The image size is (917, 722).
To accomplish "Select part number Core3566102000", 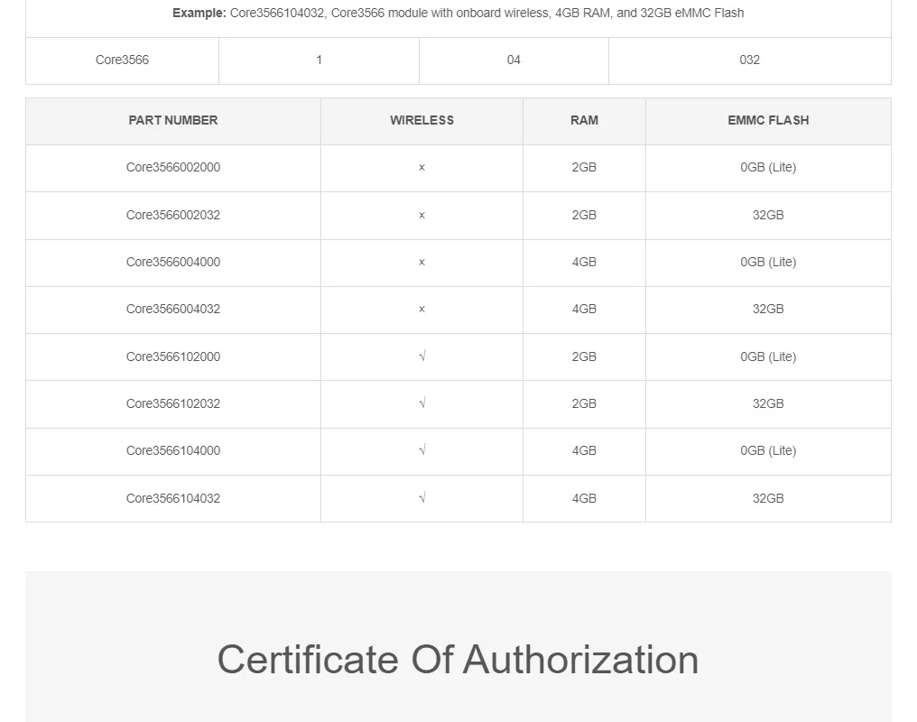I will coord(173,356).
